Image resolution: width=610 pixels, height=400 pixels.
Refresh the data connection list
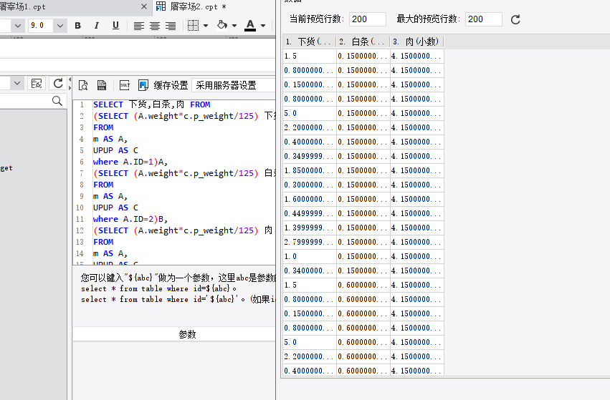[58, 84]
